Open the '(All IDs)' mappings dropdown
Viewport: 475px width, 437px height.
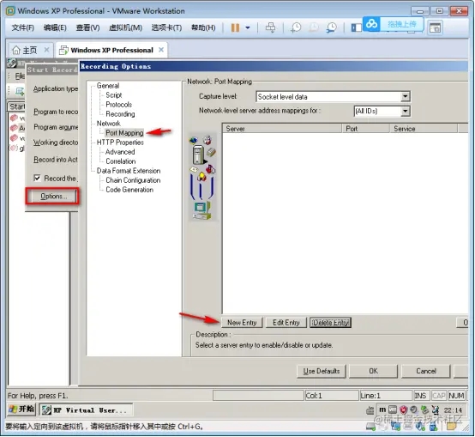[x=405, y=111]
